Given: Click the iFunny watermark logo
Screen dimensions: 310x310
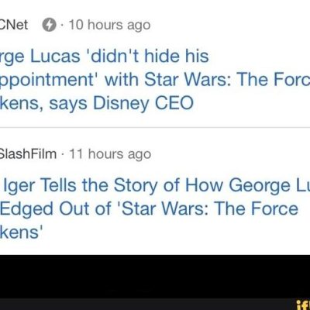Looking at the screenshot, I should (303, 305).
